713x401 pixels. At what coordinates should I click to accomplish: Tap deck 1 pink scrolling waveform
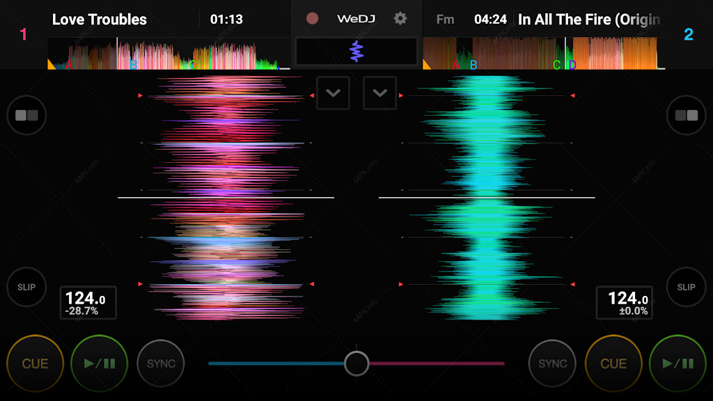(x=226, y=197)
